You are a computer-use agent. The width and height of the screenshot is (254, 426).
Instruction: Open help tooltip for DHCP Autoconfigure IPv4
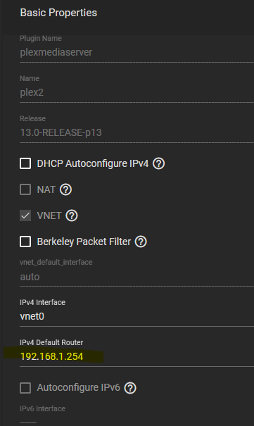[x=159, y=163]
